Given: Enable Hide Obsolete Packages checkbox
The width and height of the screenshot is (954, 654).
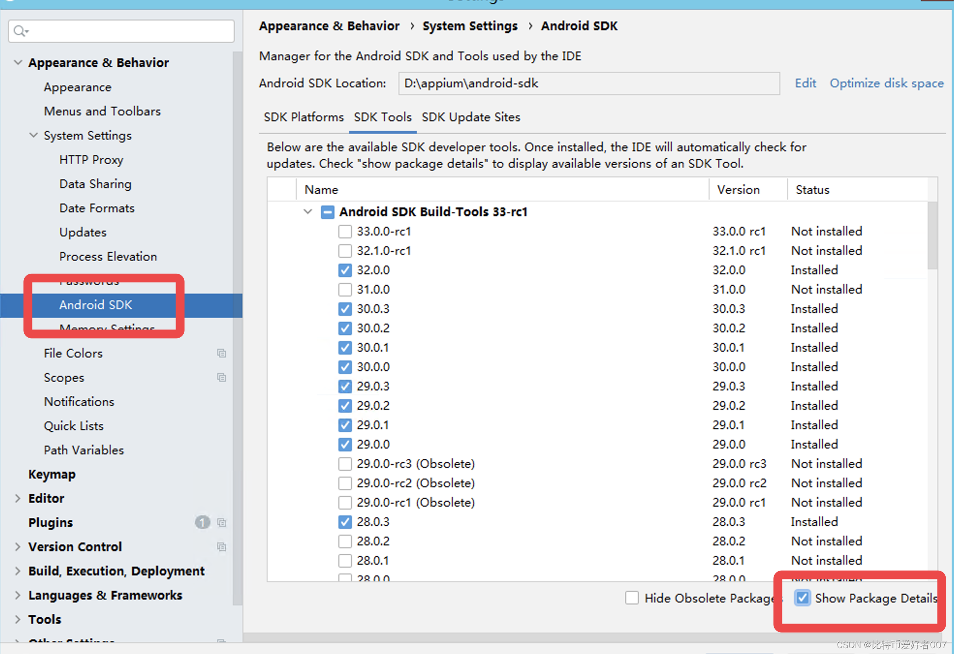Looking at the screenshot, I should coord(632,598).
